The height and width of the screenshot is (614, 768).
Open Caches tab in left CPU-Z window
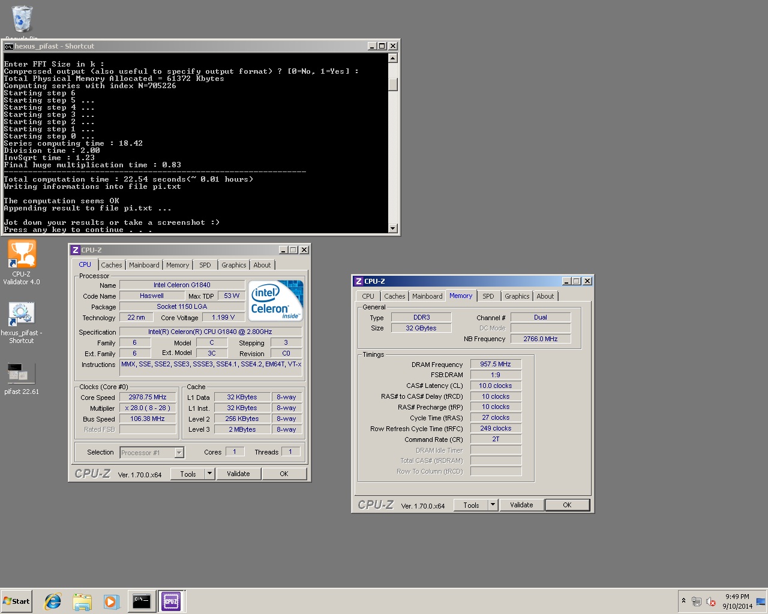pyautogui.click(x=112, y=265)
